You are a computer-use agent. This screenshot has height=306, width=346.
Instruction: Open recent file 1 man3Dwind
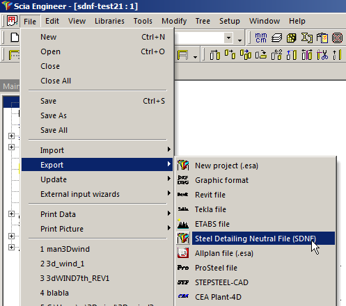click(x=97, y=249)
